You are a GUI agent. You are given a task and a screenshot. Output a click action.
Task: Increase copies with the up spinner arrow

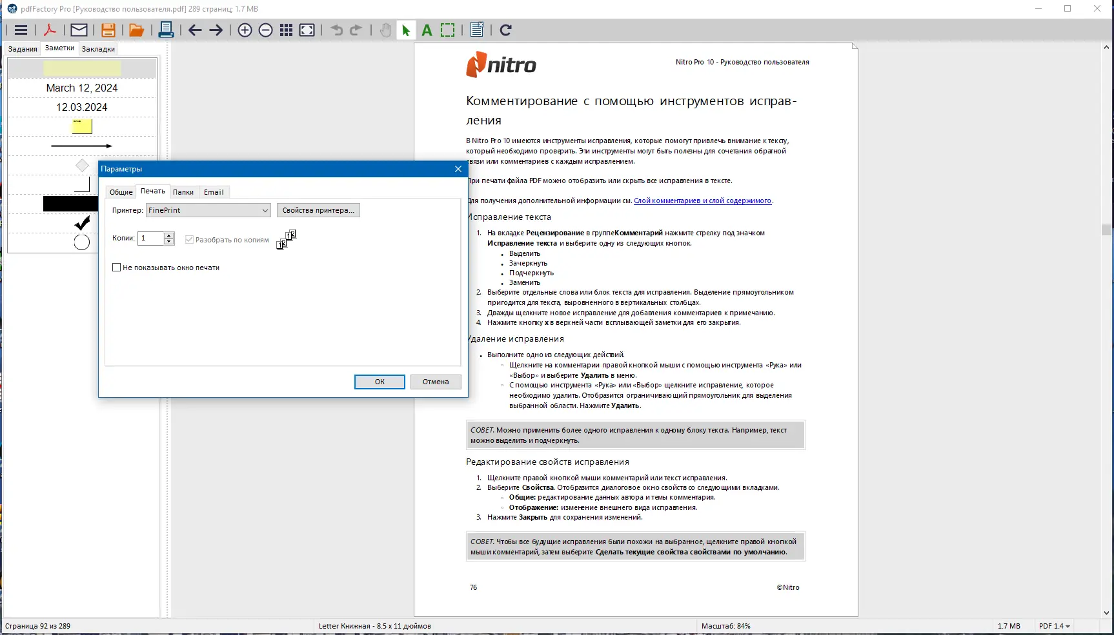pos(169,235)
